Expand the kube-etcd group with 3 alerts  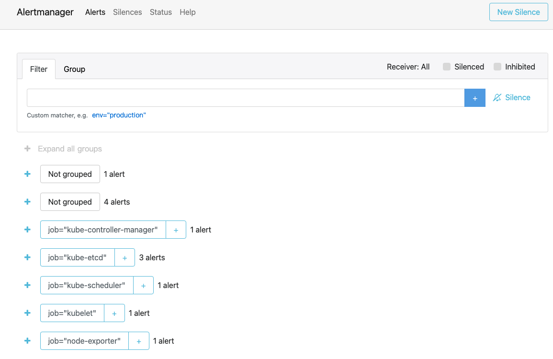tap(27, 258)
